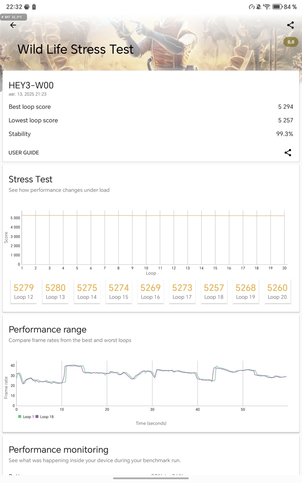Image resolution: width=302 pixels, height=483 pixels.
Task: Tap the 0,0 floating badge
Action: (x=291, y=42)
